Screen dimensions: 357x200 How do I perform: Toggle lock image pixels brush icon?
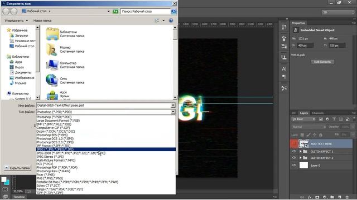[308, 134]
